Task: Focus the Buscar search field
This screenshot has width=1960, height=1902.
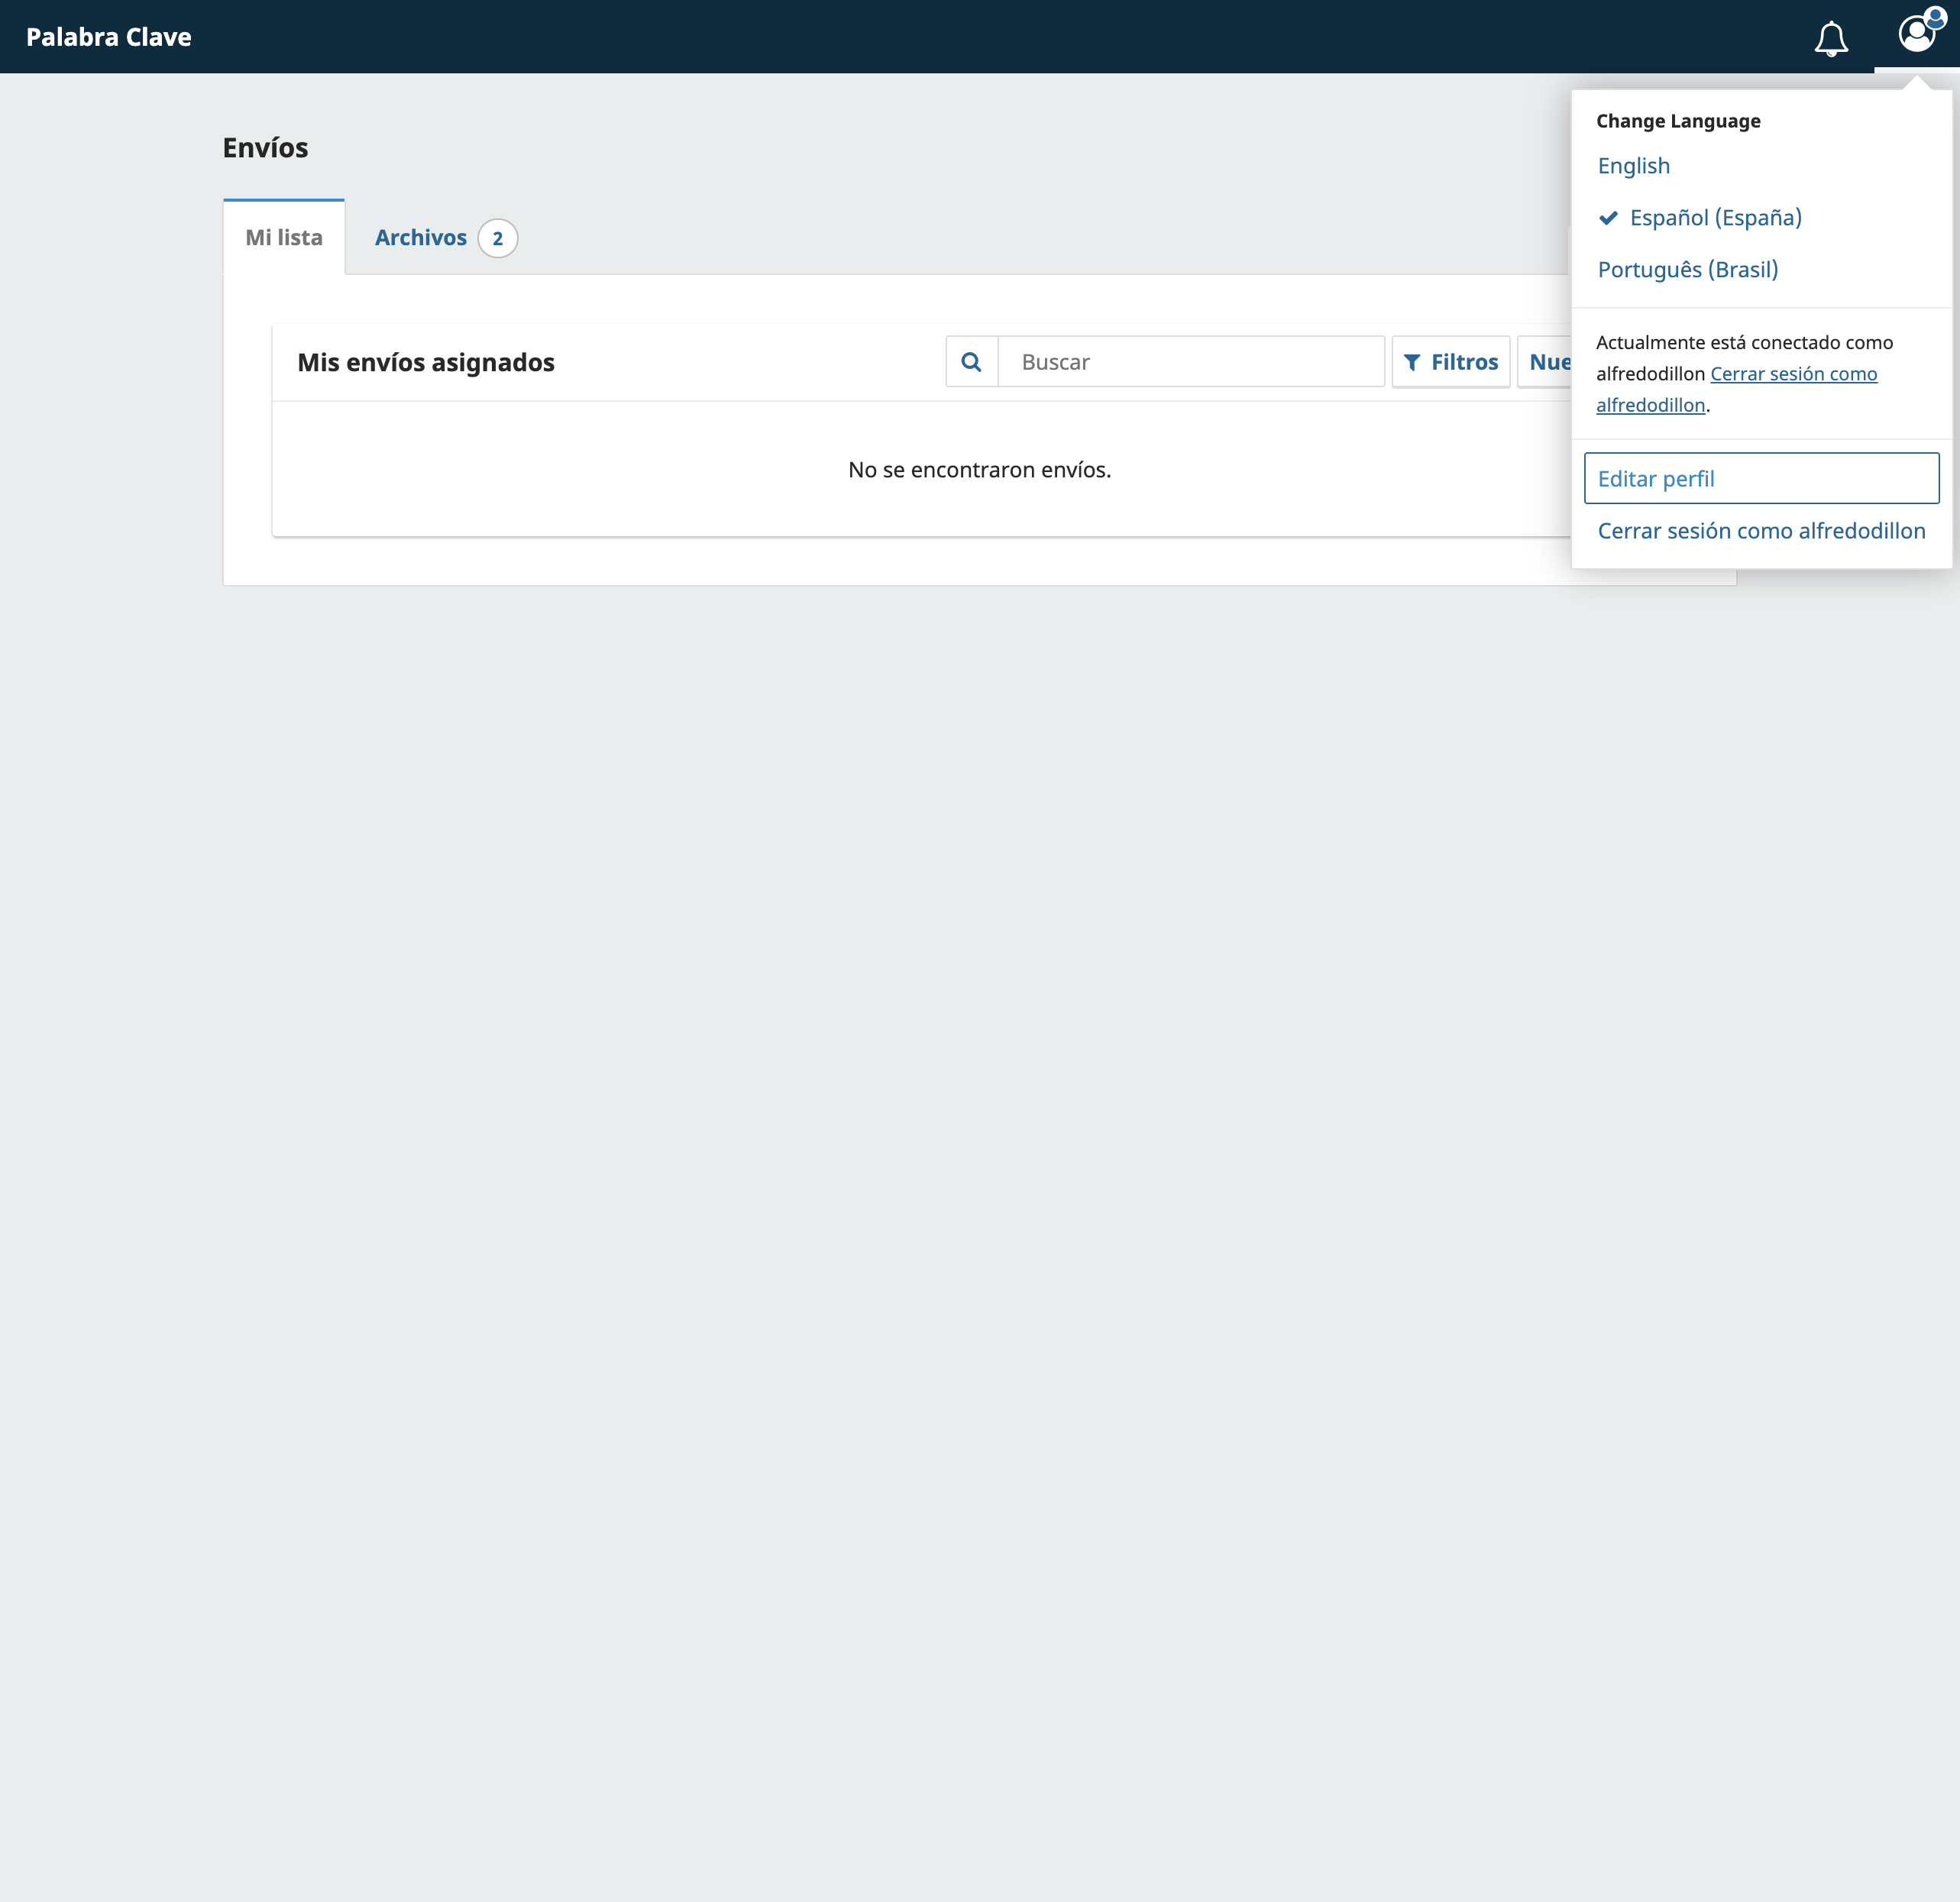Action: pyautogui.click(x=1191, y=362)
